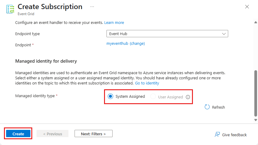Screen dimensions: 258x145
Task: Open the Learn more link
Action: 114,23
